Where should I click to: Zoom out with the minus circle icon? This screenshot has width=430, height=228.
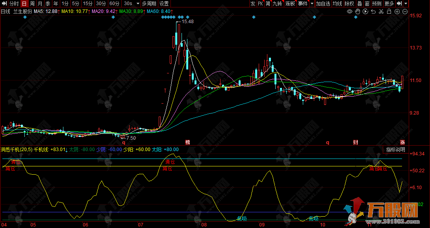coord(405,11)
